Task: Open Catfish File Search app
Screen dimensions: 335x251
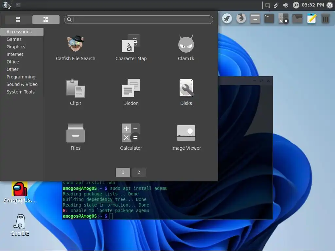Action: [x=76, y=48]
